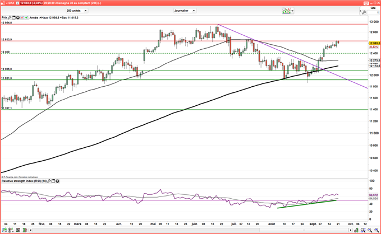
Task: Click the horizontal scrollbar thumb
Action: point(304,230)
